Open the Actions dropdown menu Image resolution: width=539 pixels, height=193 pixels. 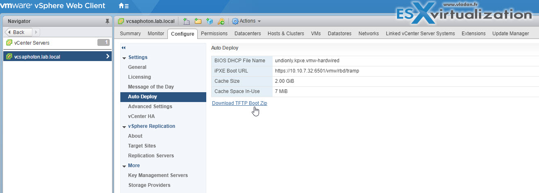(x=247, y=21)
